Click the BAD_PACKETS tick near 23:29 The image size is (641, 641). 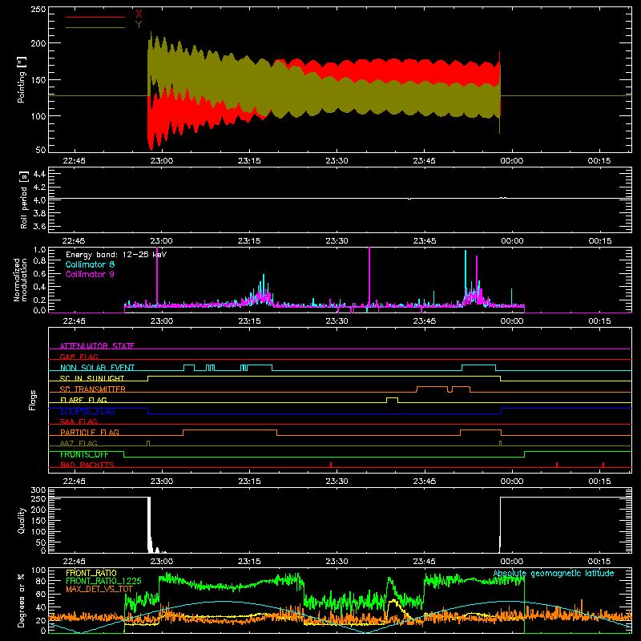coord(331,465)
